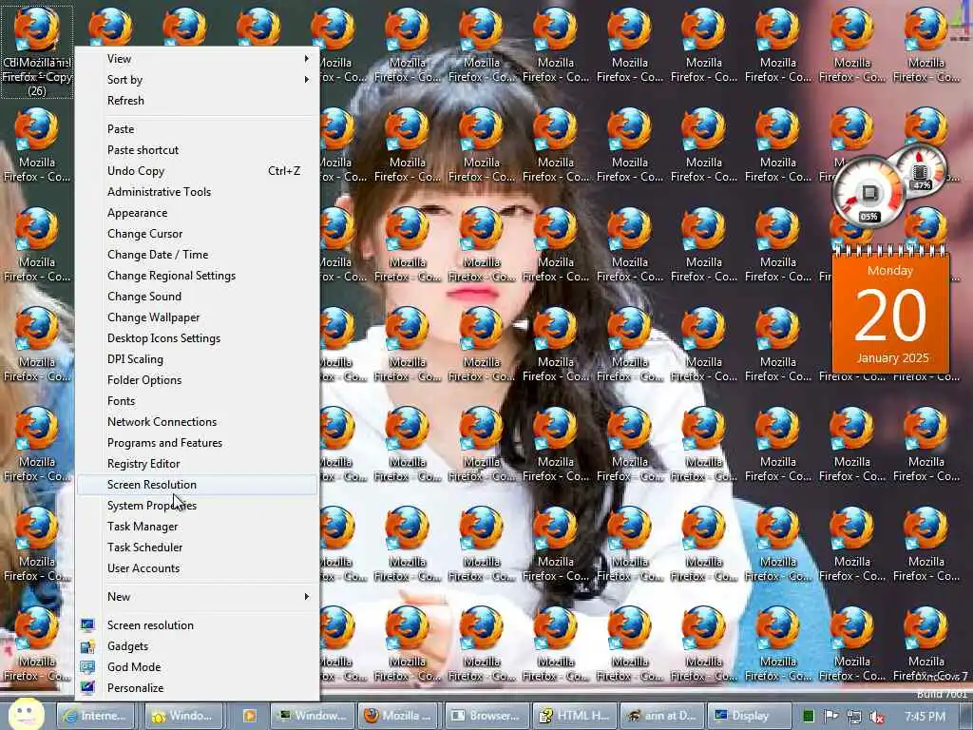Open God Mode from context menu

(x=198, y=667)
